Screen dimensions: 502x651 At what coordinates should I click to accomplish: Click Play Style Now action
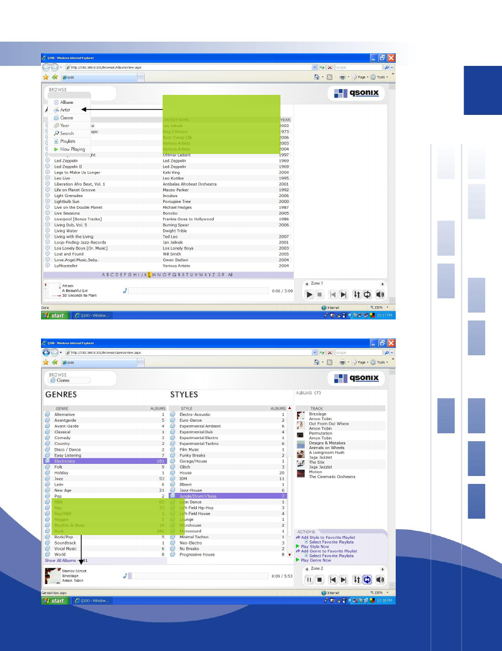pos(315,547)
